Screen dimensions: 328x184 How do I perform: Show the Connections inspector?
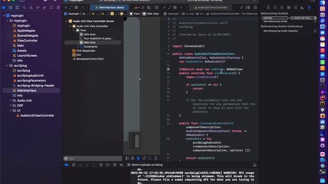point(309,8)
